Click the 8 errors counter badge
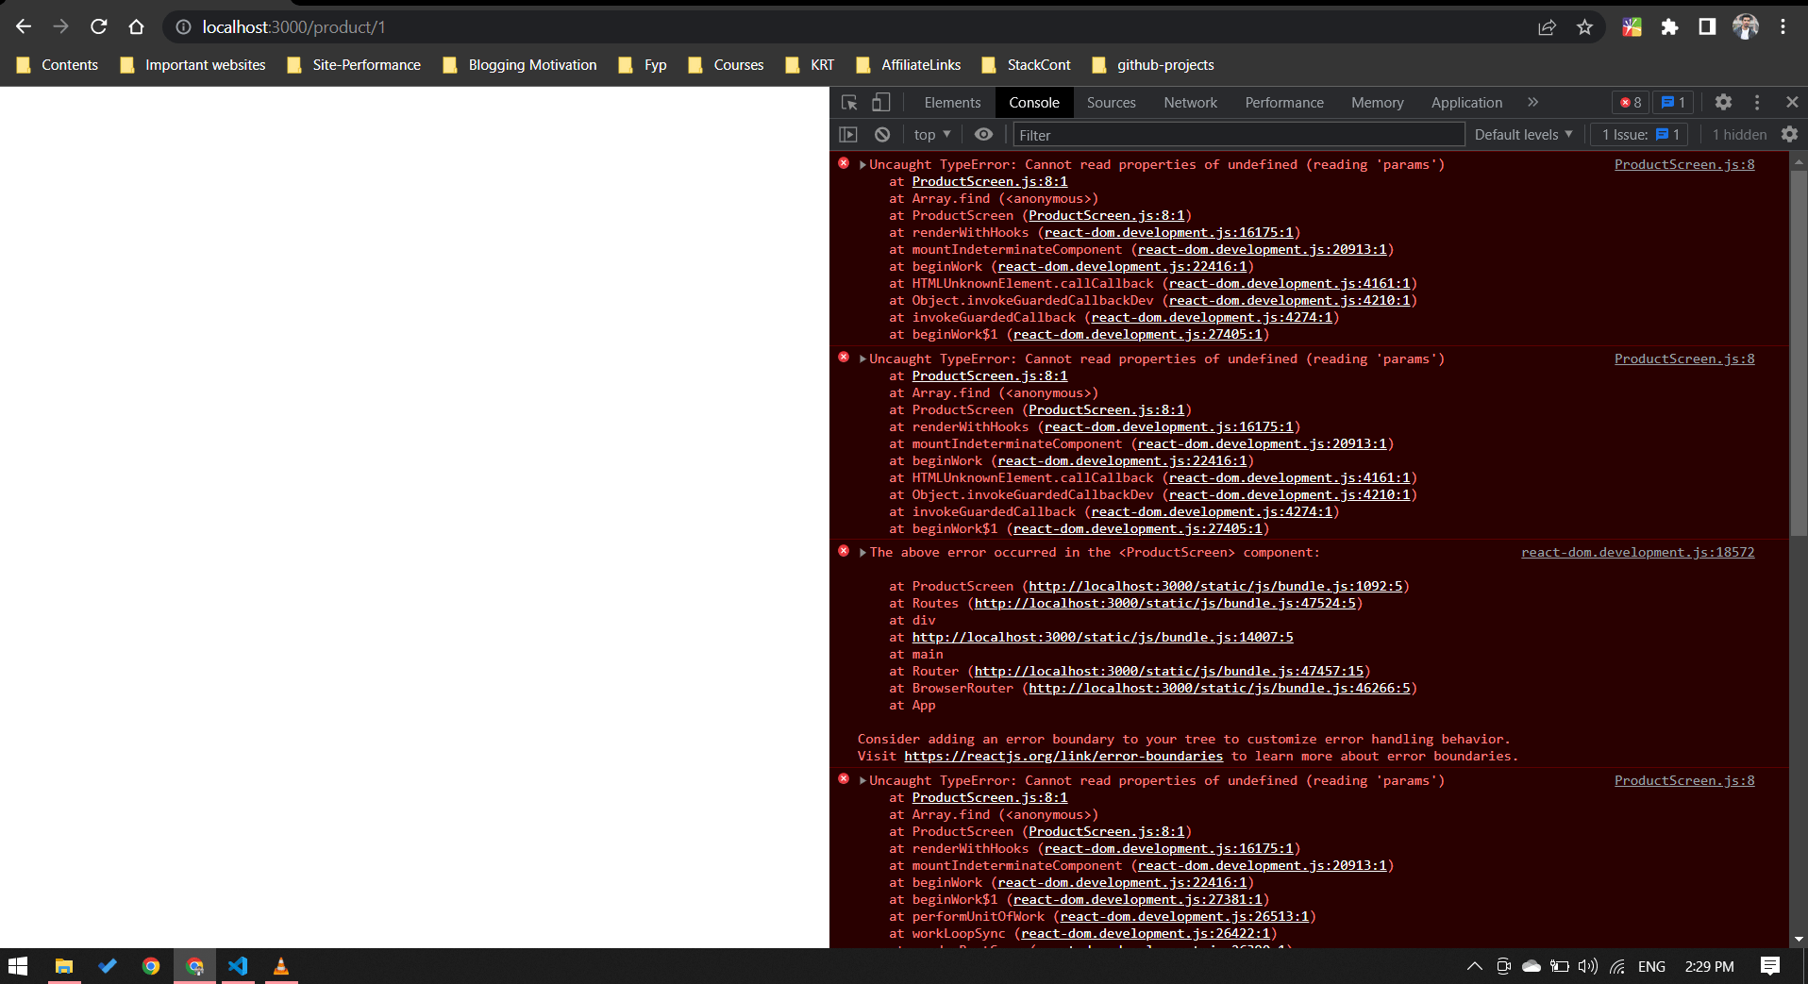Viewport: 1808px width, 984px height. [x=1631, y=102]
